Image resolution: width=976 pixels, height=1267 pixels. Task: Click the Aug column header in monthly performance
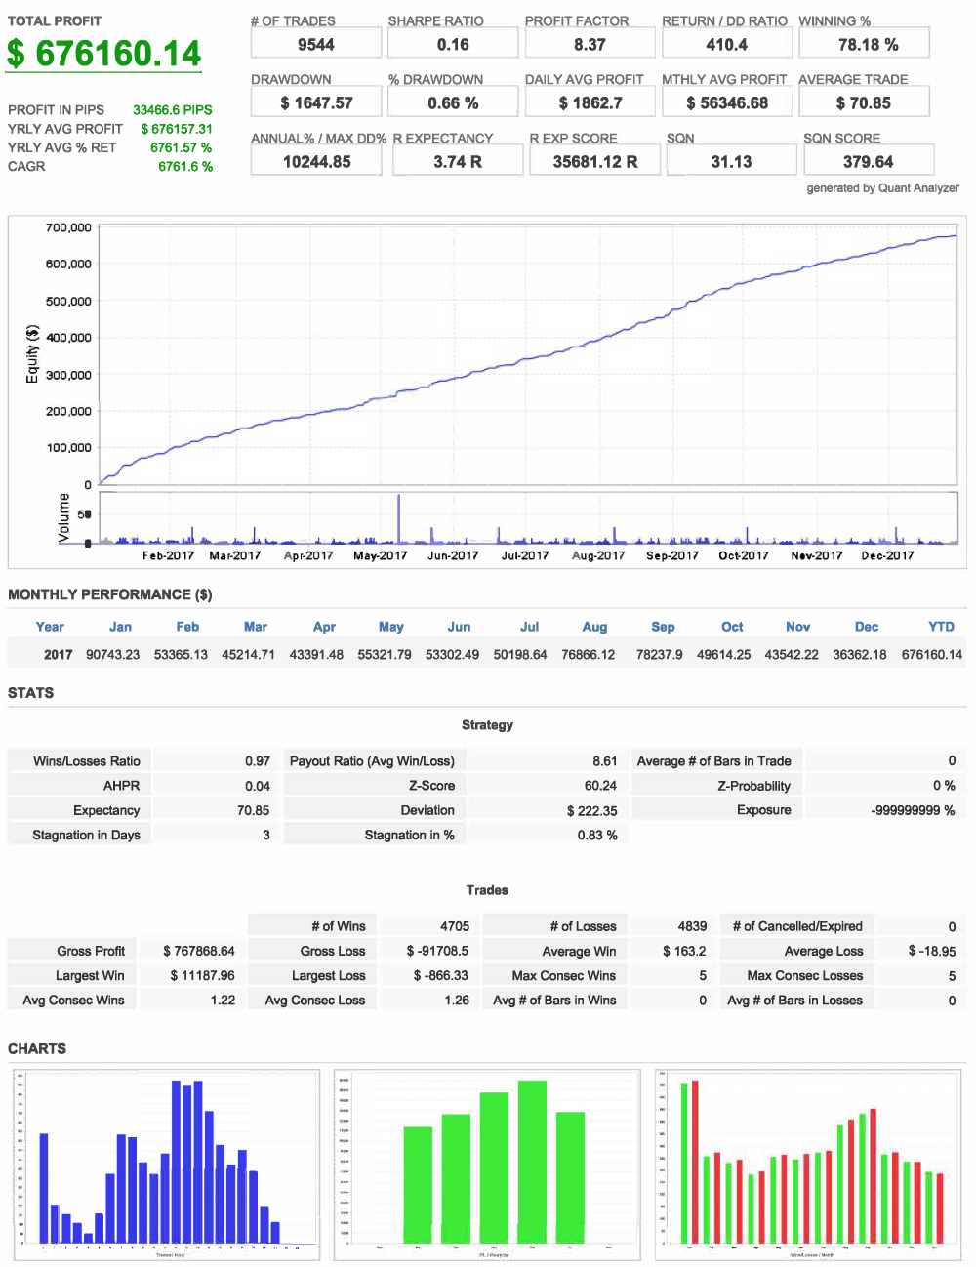click(594, 627)
